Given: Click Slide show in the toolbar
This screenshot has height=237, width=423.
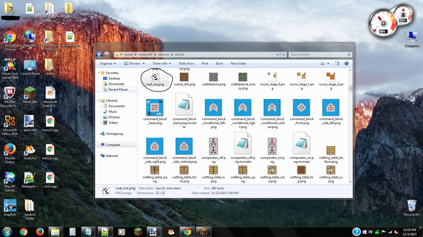Looking at the screenshot, I should tap(186, 63).
